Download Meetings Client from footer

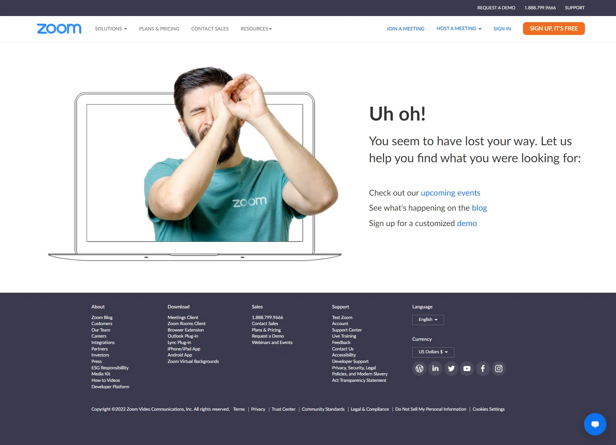click(x=183, y=317)
